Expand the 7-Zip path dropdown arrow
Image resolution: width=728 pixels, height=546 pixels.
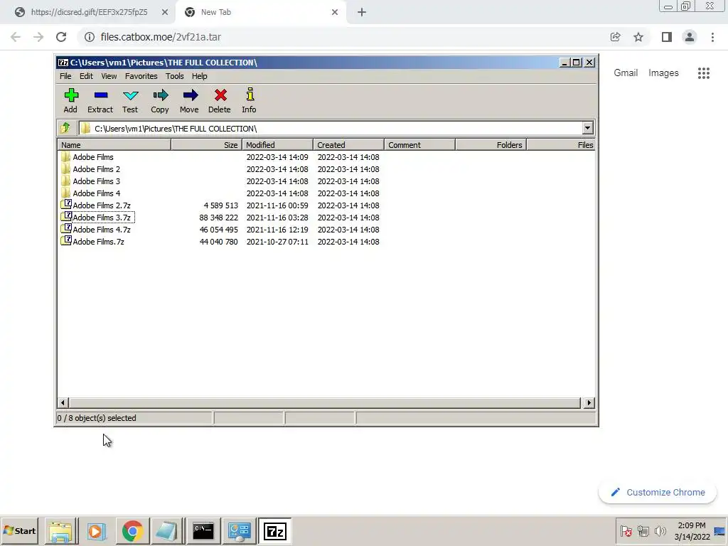click(587, 128)
